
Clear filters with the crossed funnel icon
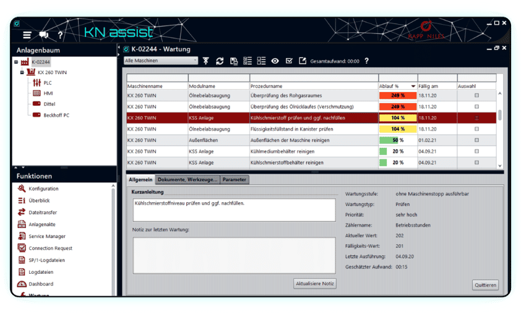coord(205,61)
